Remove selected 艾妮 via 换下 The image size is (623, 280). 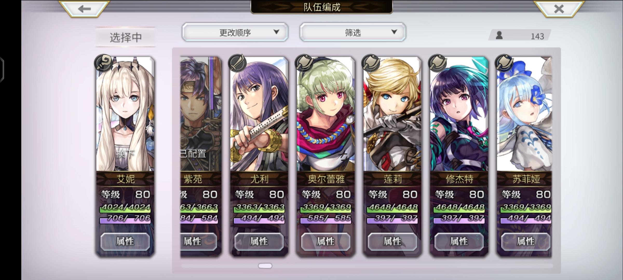125,153
